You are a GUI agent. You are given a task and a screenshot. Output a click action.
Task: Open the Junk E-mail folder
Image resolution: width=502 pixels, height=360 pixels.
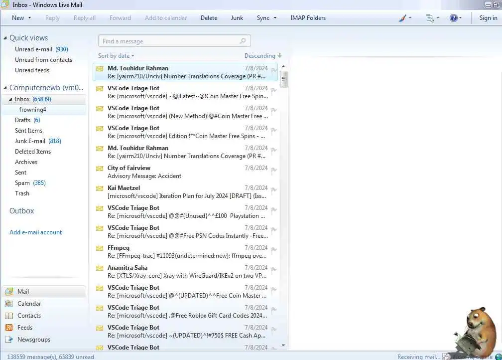pos(38,141)
